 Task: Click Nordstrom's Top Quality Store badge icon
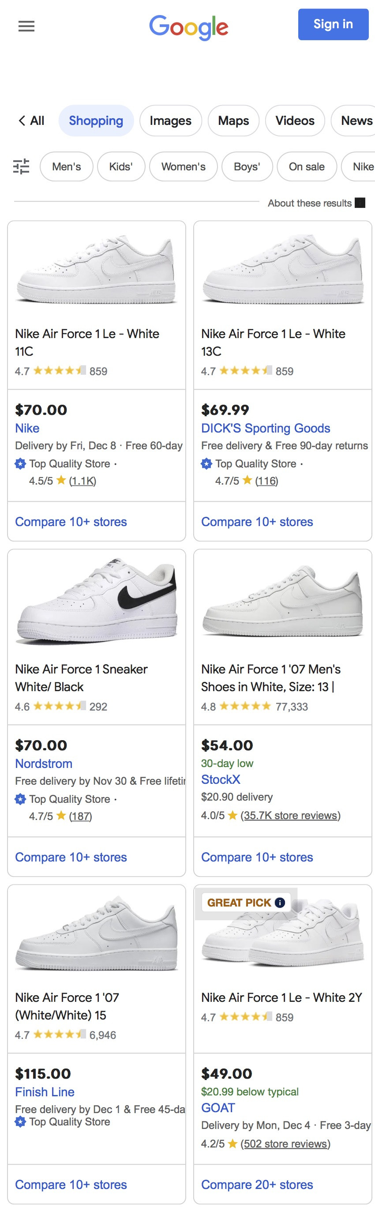tap(20, 799)
